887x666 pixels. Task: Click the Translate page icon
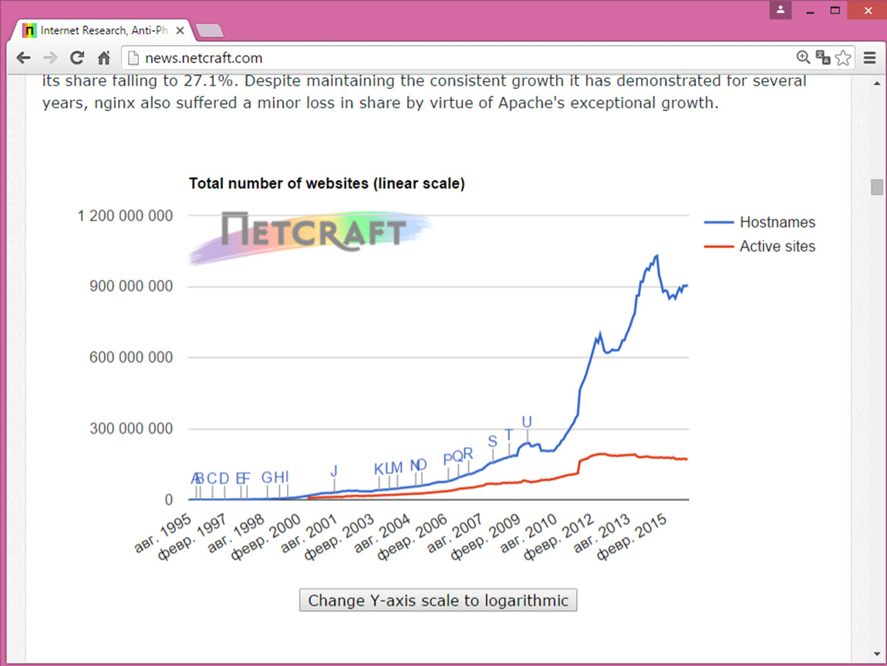click(x=823, y=58)
